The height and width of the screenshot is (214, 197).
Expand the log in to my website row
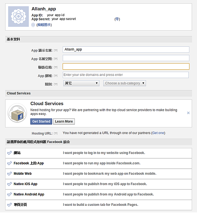click(99, 153)
